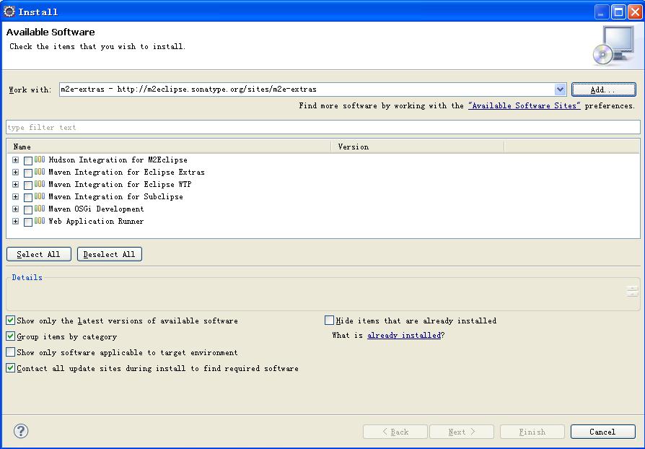This screenshot has height=449, width=645.
Task: Click the Add... button
Action: click(603, 90)
